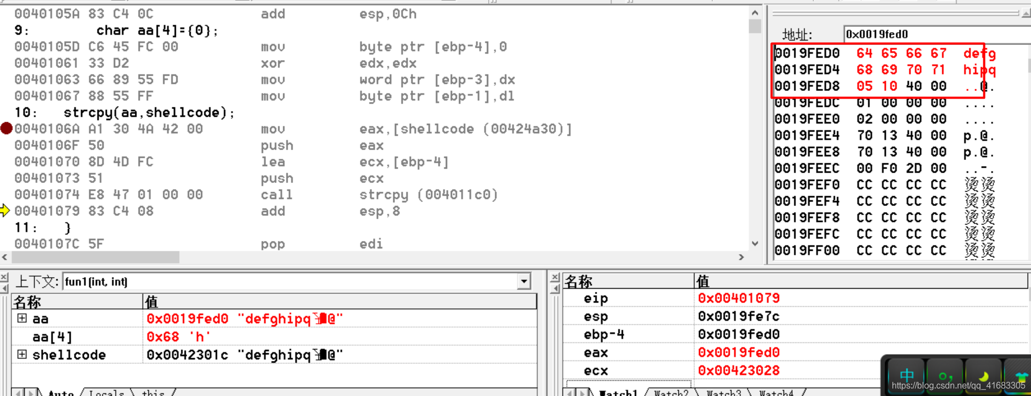The width and height of the screenshot is (1031, 396).
Task: Click the aa[4] value 0x68 'h'
Action: pos(178,336)
